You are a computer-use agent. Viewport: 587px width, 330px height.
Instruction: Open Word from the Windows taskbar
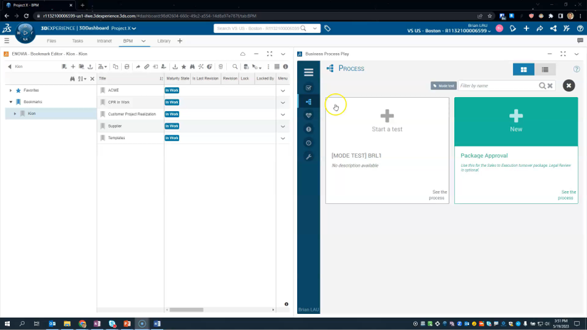(x=157, y=324)
